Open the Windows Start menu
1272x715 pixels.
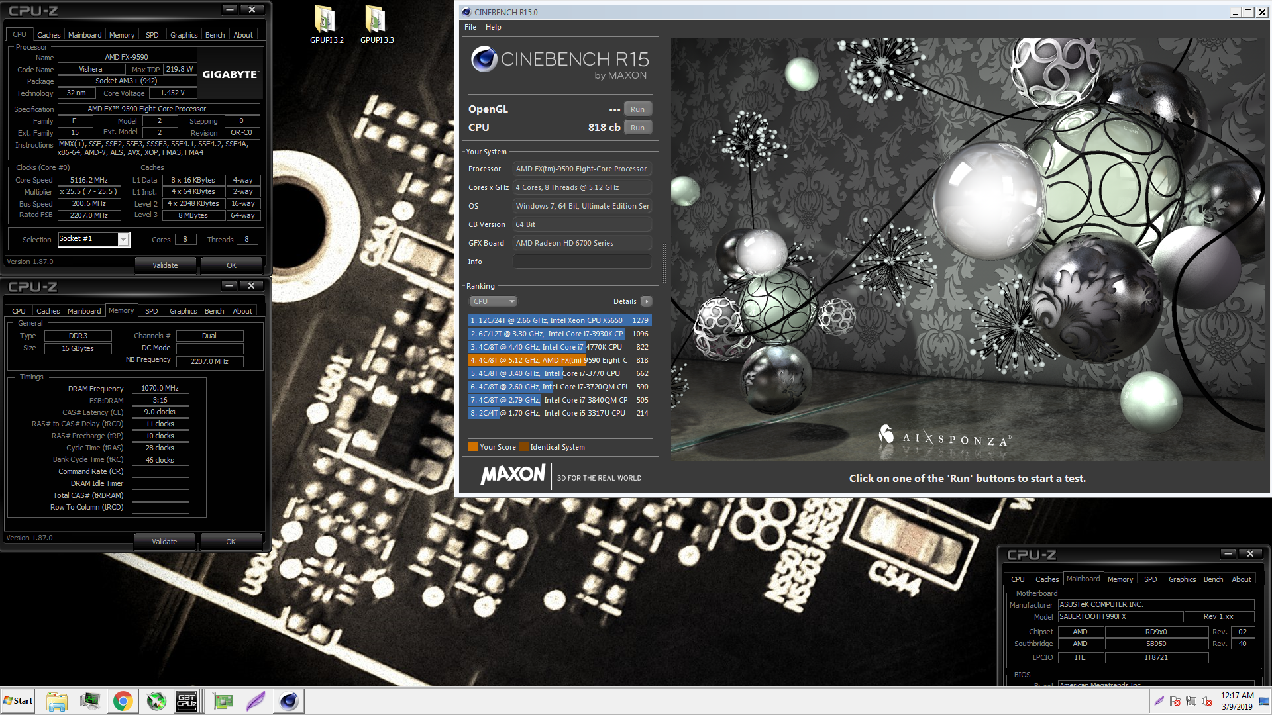pos(18,701)
